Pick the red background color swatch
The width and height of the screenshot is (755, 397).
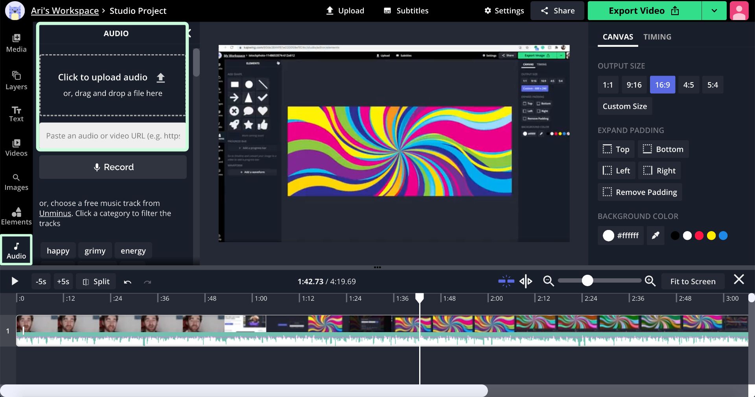click(x=699, y=235)
